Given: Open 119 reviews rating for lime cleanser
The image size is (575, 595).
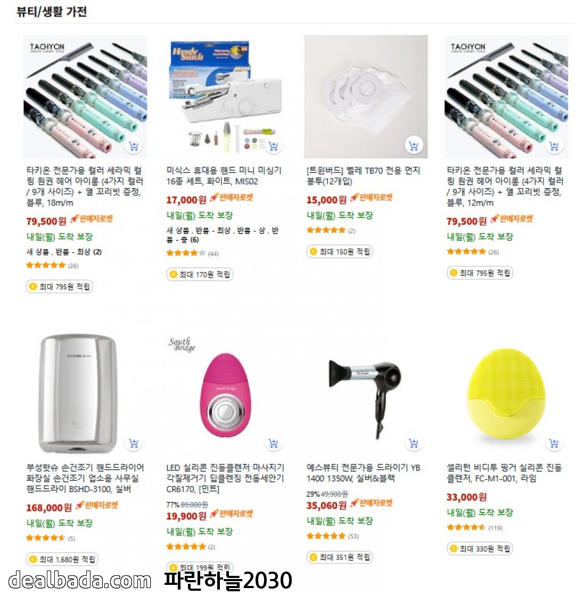Looking at the screenshot, I should pyautogui.click(x=474, y=527).
